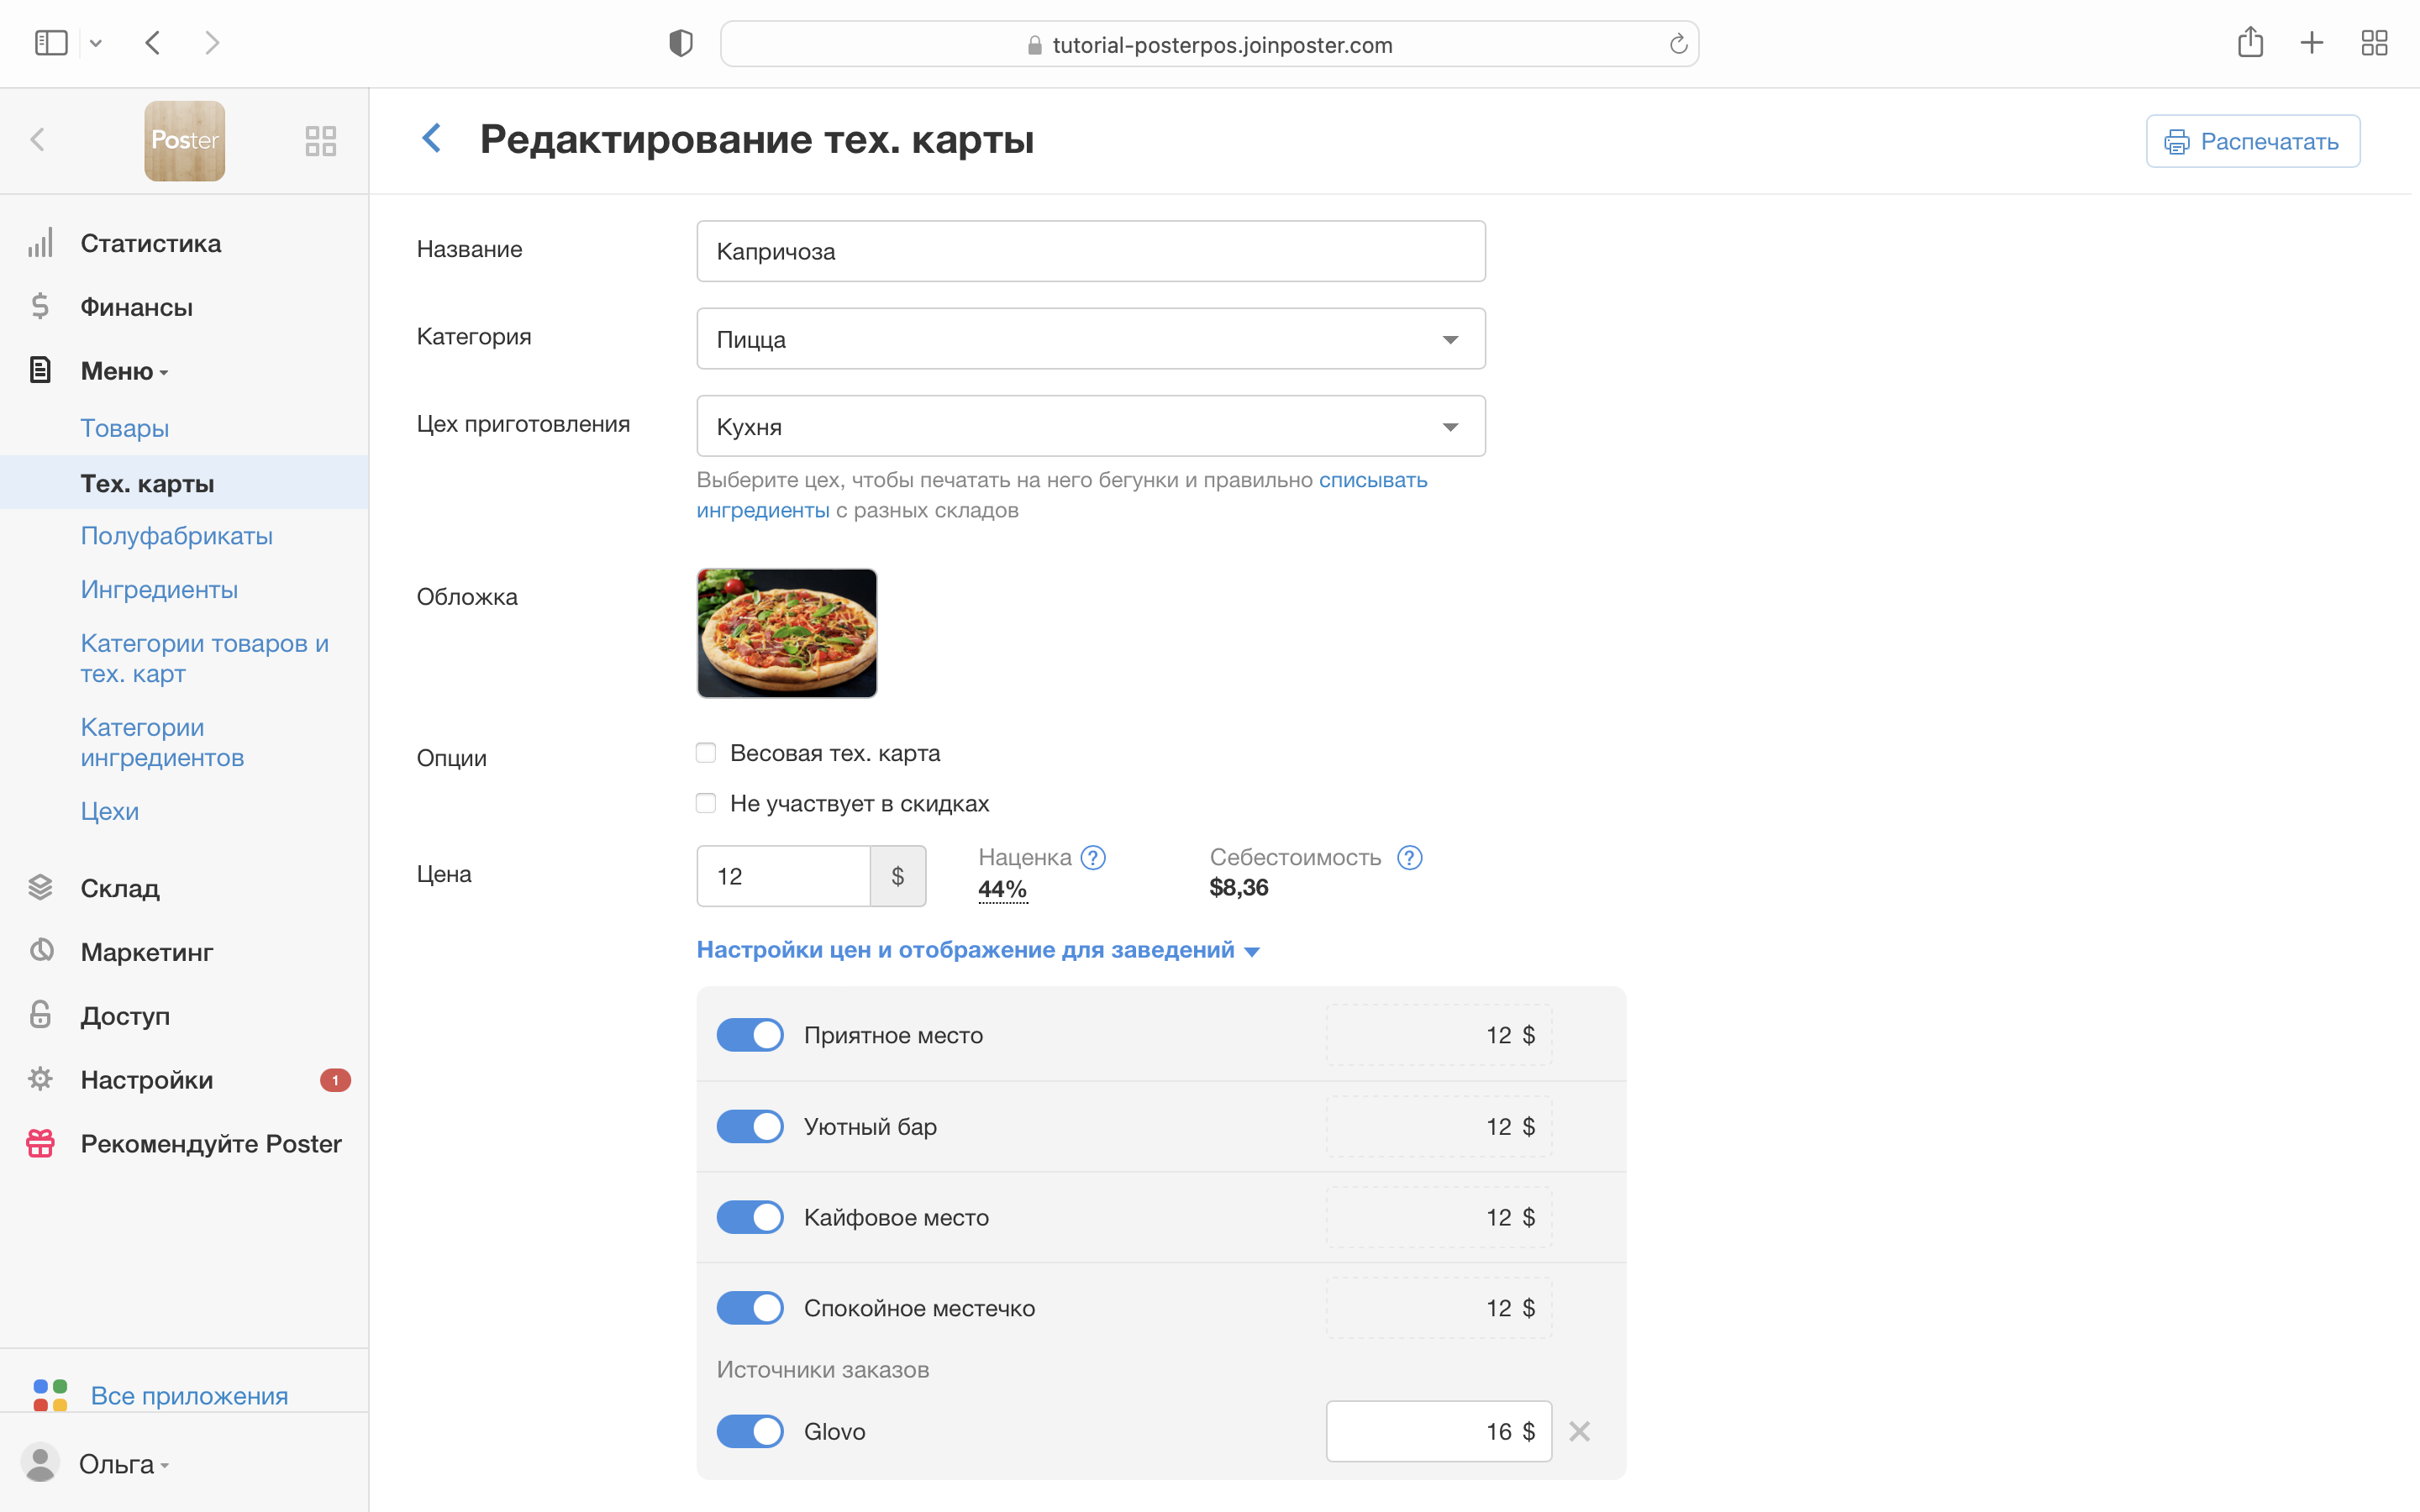Open the Цех приготовления dropdown
Screen dimensions: 2420x1512
coord(1090,427)
